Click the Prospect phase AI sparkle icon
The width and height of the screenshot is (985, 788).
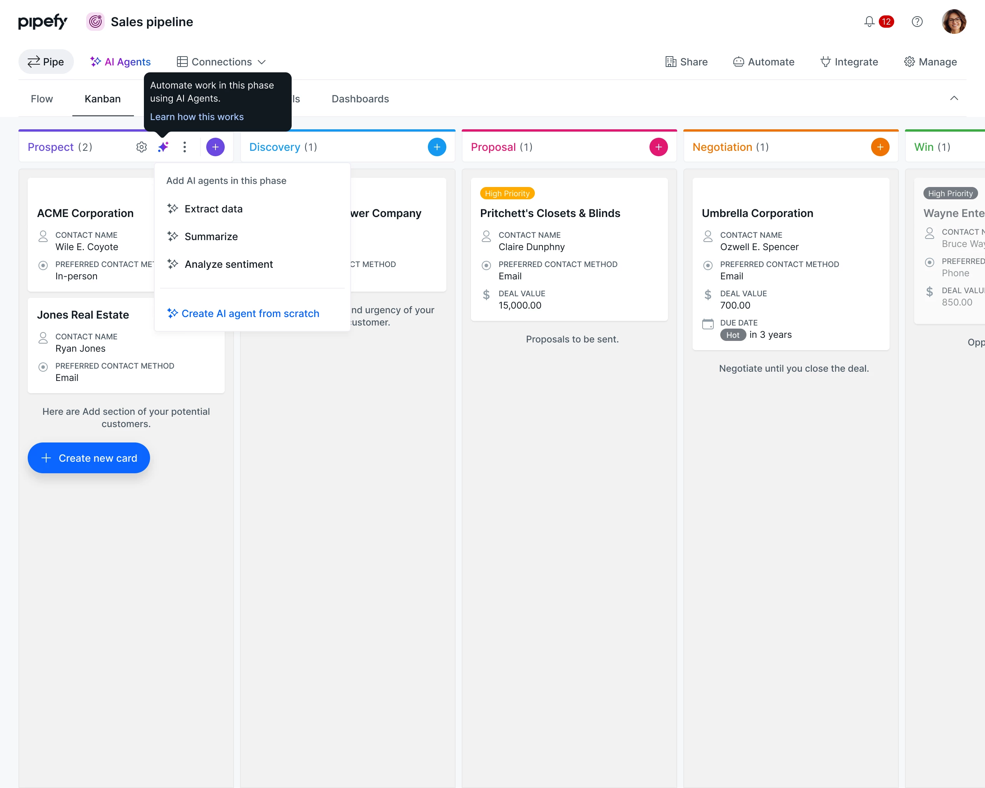point(163,147)
